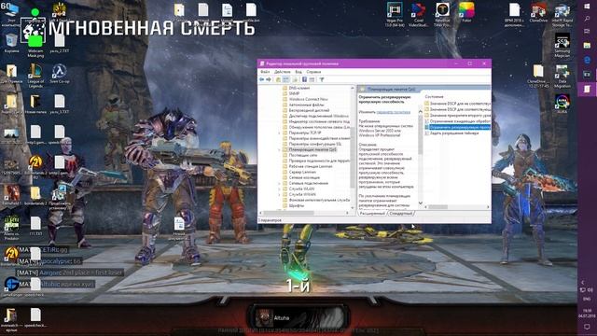Image resolution: width=597 pixels, height=336 pixels.
Task: Open NewBlue Titler Pro desktop shortcut
Action: 442,15
